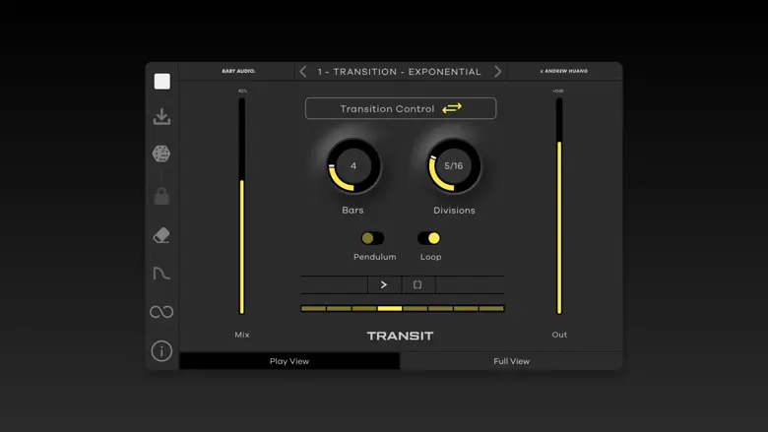768x432 pixels.
Task: Click the download/save preset icon
Action: click(x=161, y=116)
